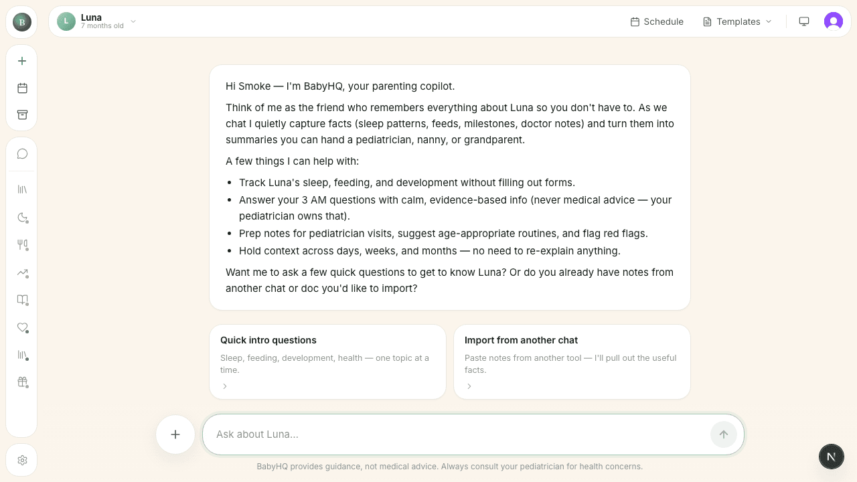This screenshot has height=482, width=857.
Task: Open the Schedule view
Action: tap(657, 21)
